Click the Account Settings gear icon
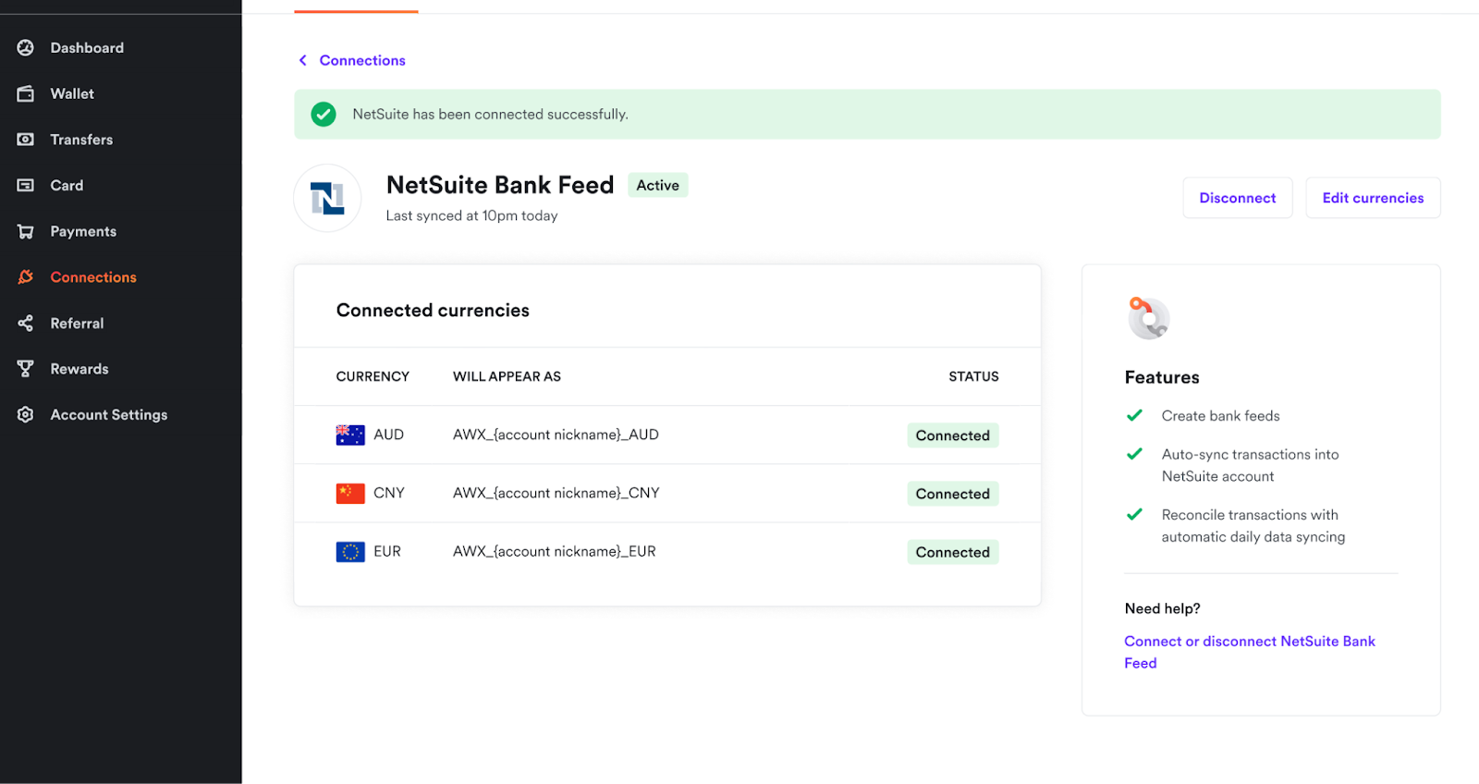 point(26,414)
